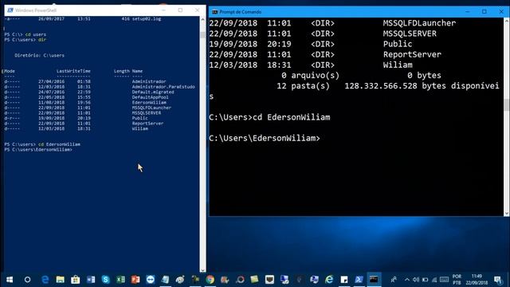This screenshot has width=510, height=287.
Task: Switch to PowerShell via taskbar icon
Action: click(359, 280)
